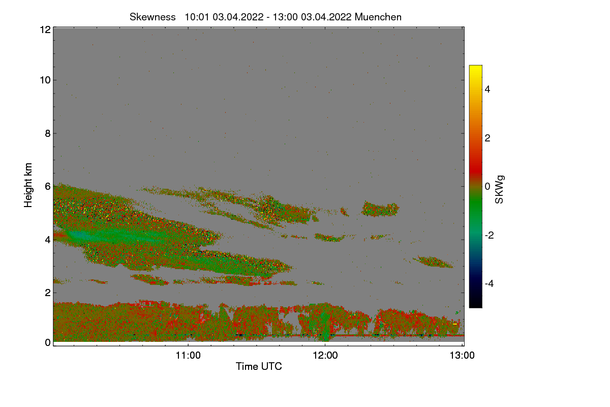Screen dimensions: 610x407
Task: Click the 13:00 time tick label
Action: [462, 356]
